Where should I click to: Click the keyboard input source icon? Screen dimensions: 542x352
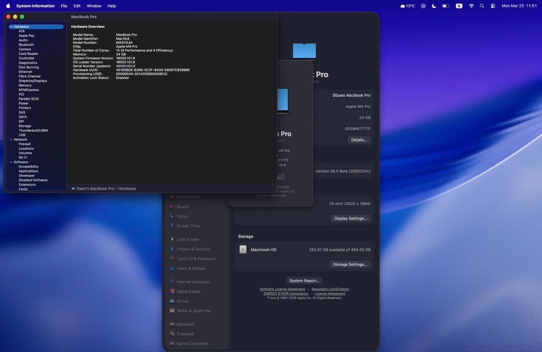(x=459, y=6)
